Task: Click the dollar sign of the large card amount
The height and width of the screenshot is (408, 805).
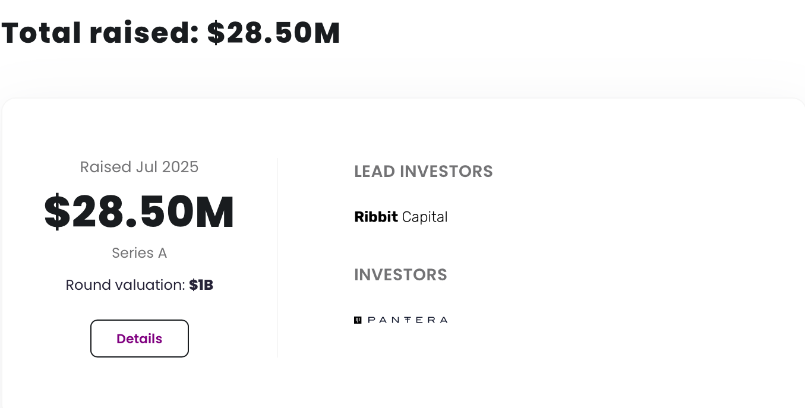Action: pos(57,212)
